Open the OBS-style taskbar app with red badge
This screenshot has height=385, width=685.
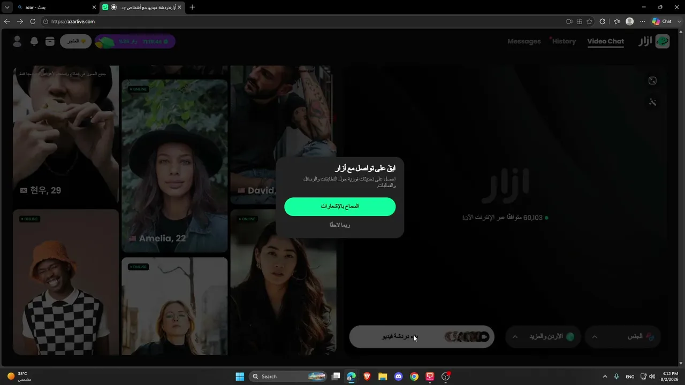click(x=446, y=376)
